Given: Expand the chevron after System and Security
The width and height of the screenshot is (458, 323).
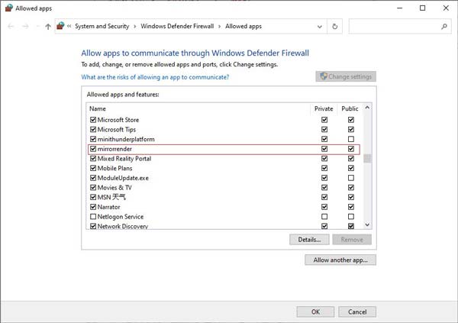Looking at the screenshot, I should click(x=135, y=26).
